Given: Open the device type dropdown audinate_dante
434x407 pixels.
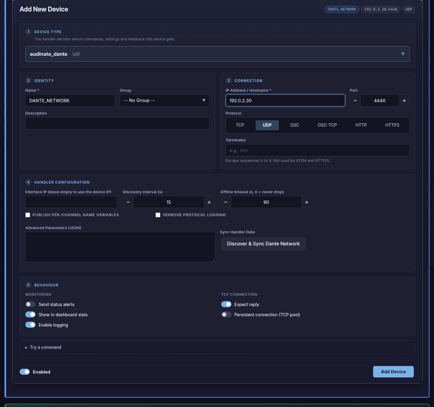Looking at the screenshot, I should pyautogui.click(x=217, y=54).
